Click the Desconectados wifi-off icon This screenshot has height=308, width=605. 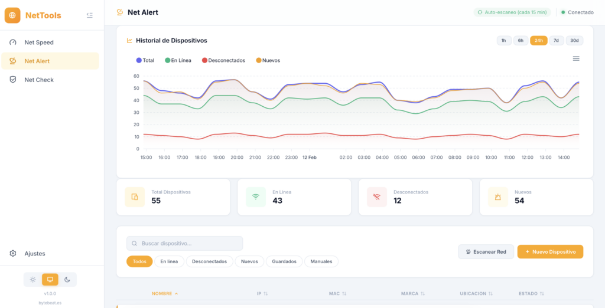click(377, 197)
